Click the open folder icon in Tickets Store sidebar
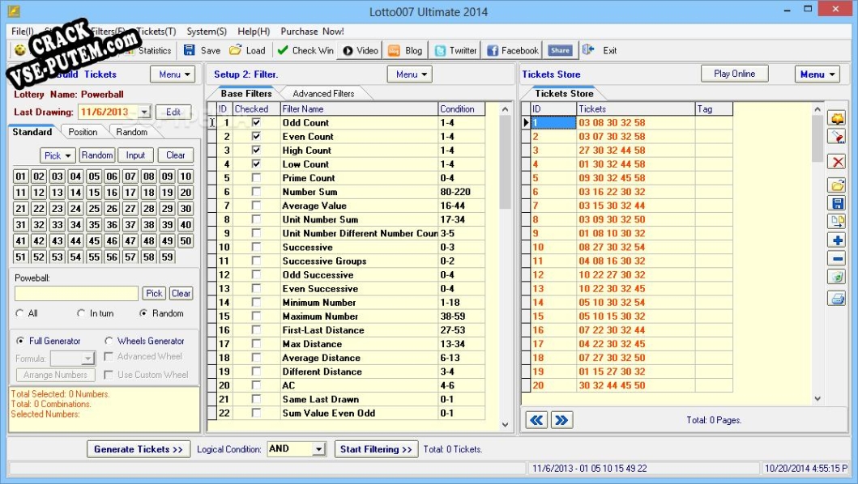The image size is (858, 484). pyautogui.click(x=837, y=185)
